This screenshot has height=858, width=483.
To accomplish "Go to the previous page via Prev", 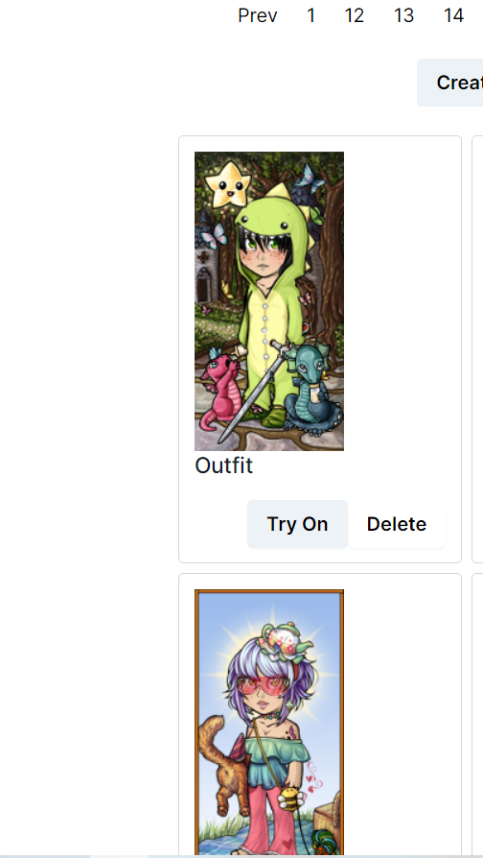I will pos(258,16).
